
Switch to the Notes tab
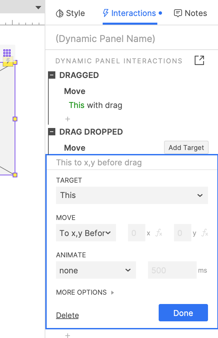point(190,13)
